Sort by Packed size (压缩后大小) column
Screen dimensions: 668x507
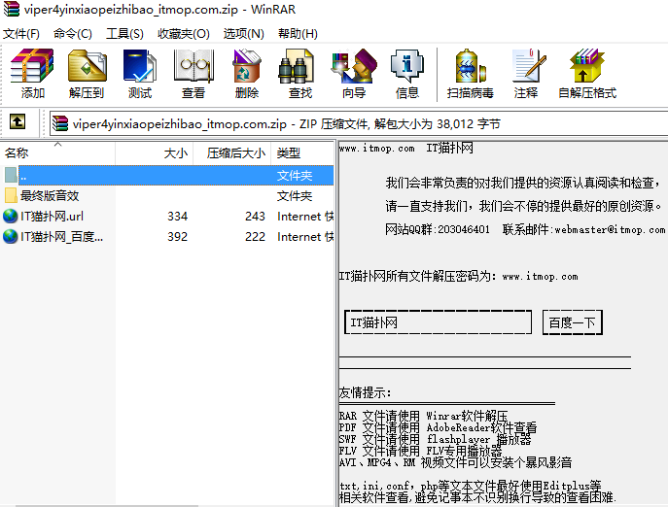[x=232, y=152]
